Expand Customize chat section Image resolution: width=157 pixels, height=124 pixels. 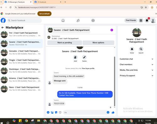(x=137, y=59)
